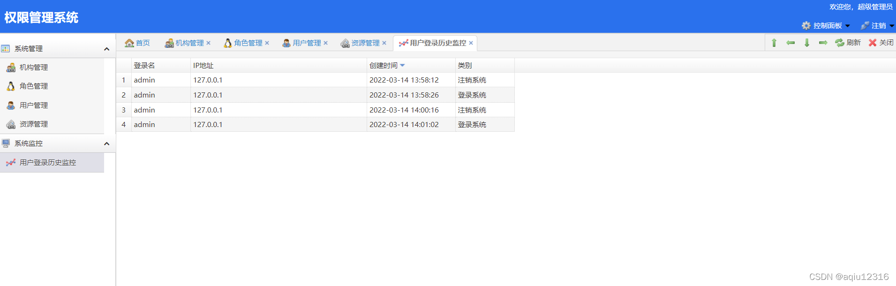
Task: Select row 4 with time 14:01:02
Action: click(316, 125)
